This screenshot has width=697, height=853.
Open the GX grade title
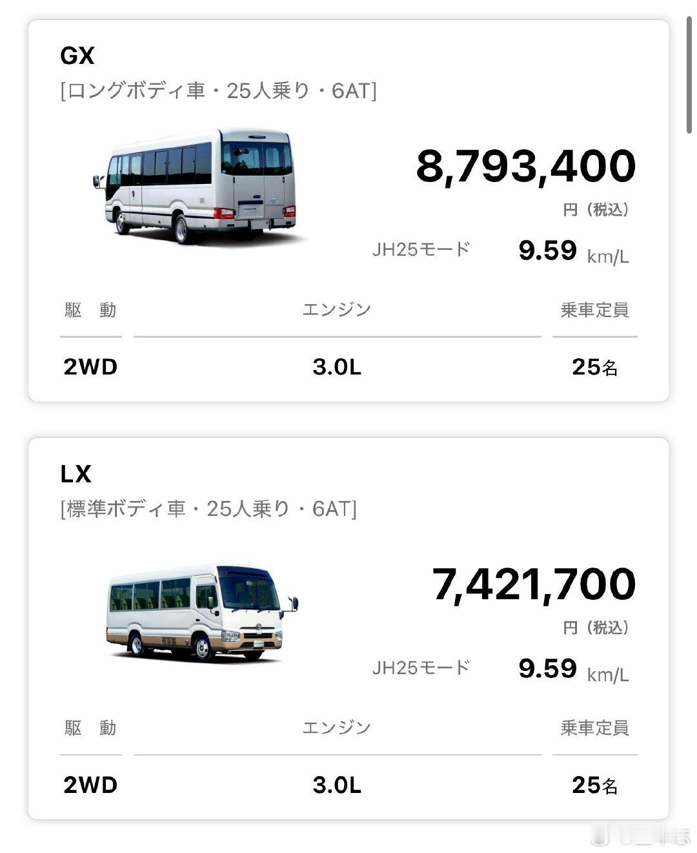(77, 56)
